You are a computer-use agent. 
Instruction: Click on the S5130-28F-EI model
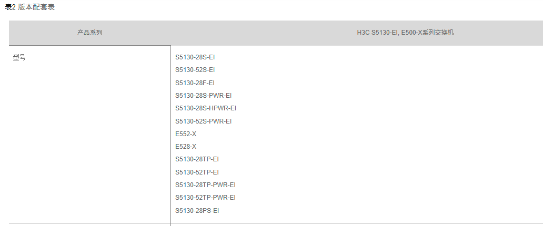[x=195, y=83]
